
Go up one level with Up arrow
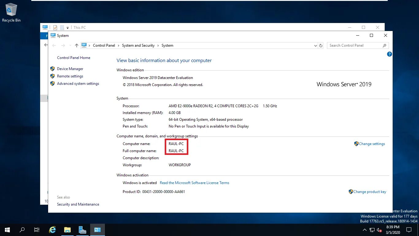point(77,45)
